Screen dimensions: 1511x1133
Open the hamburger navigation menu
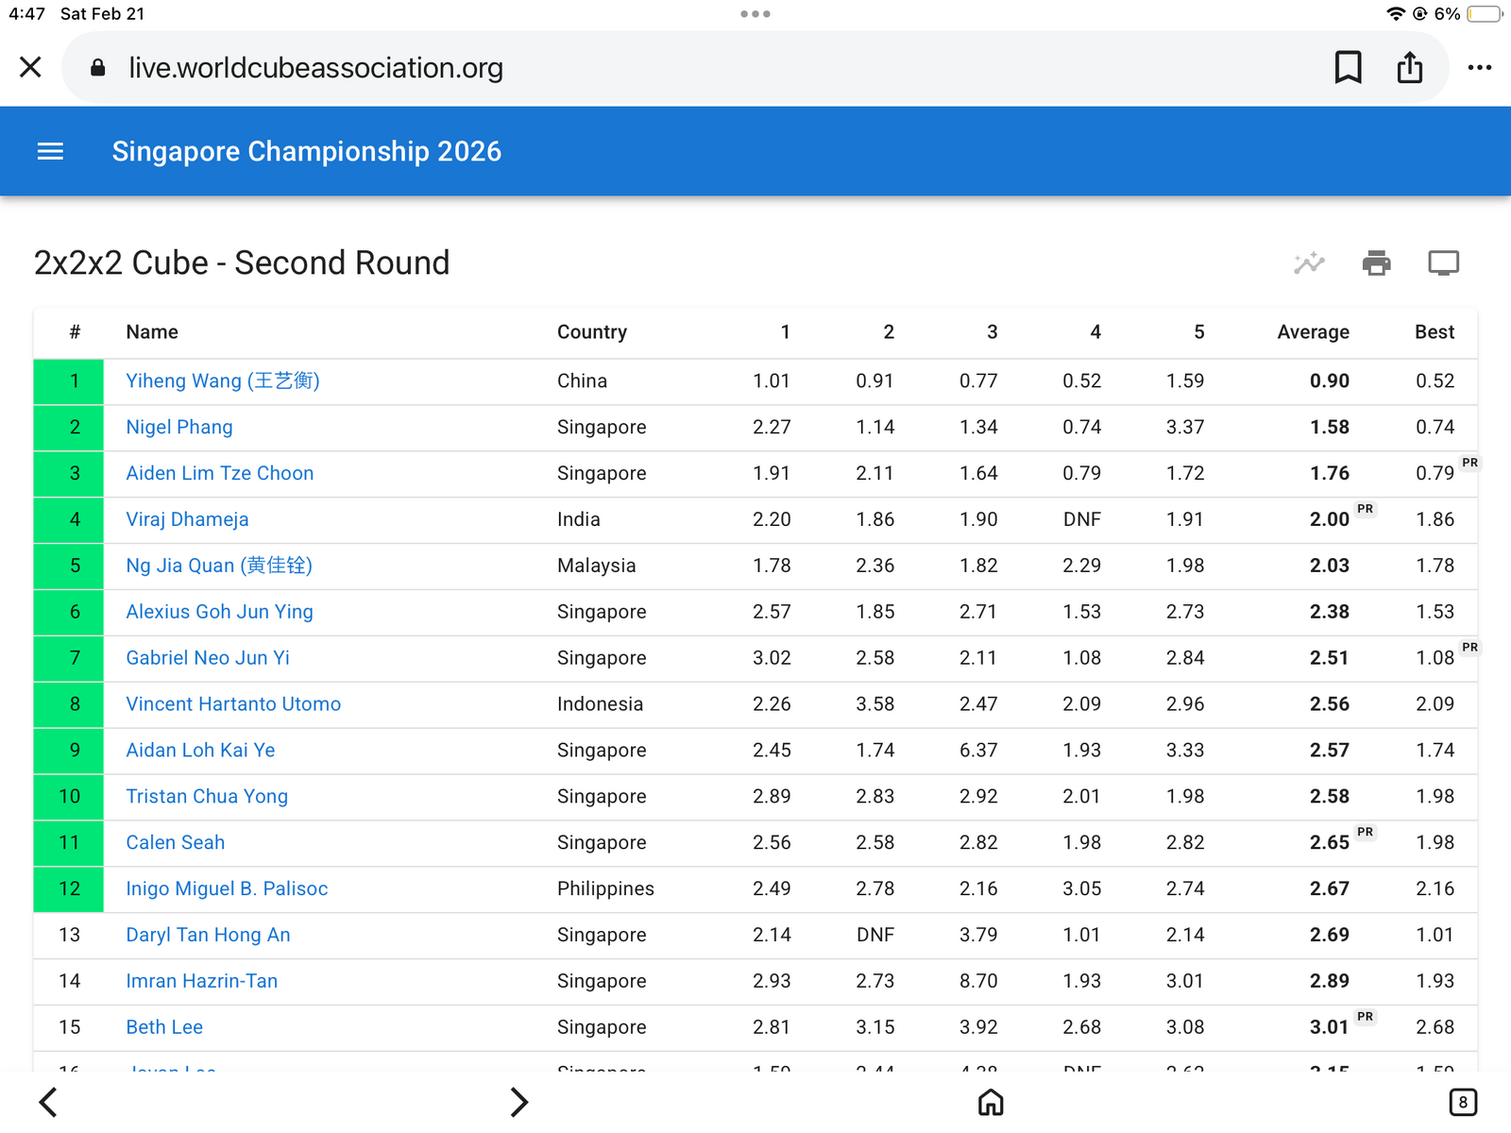tap(50, 151)
